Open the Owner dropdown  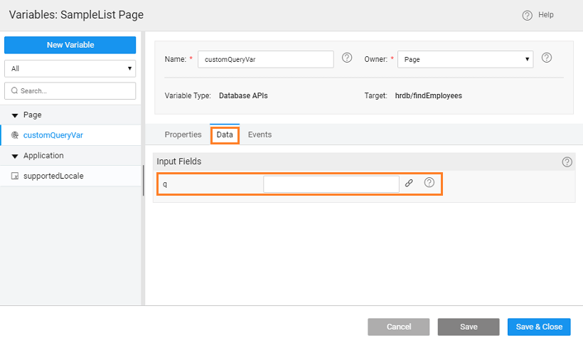(465, 60)
